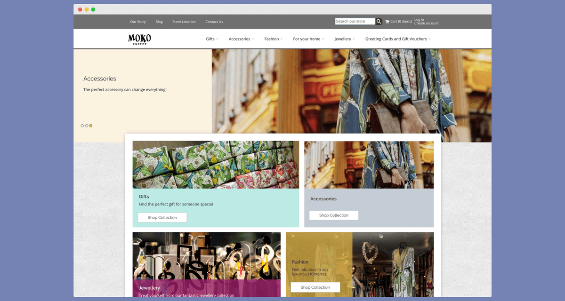
Task: Select the second slideshow dot
Action: [x=87, y=126]
